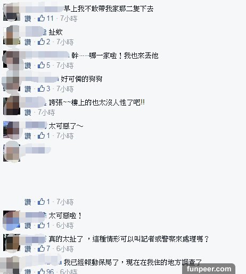Click thumbs-up icon on 扯欸 comment
This screenshot has width=246, height=274.
click(x=41, y=42)
